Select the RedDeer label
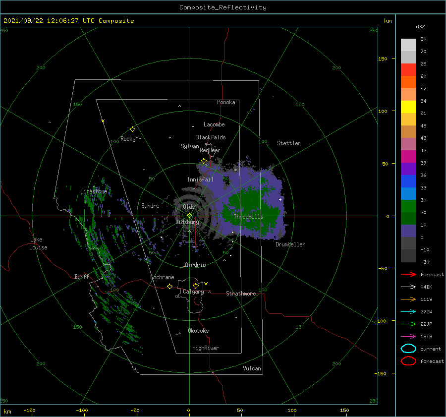 210,150
